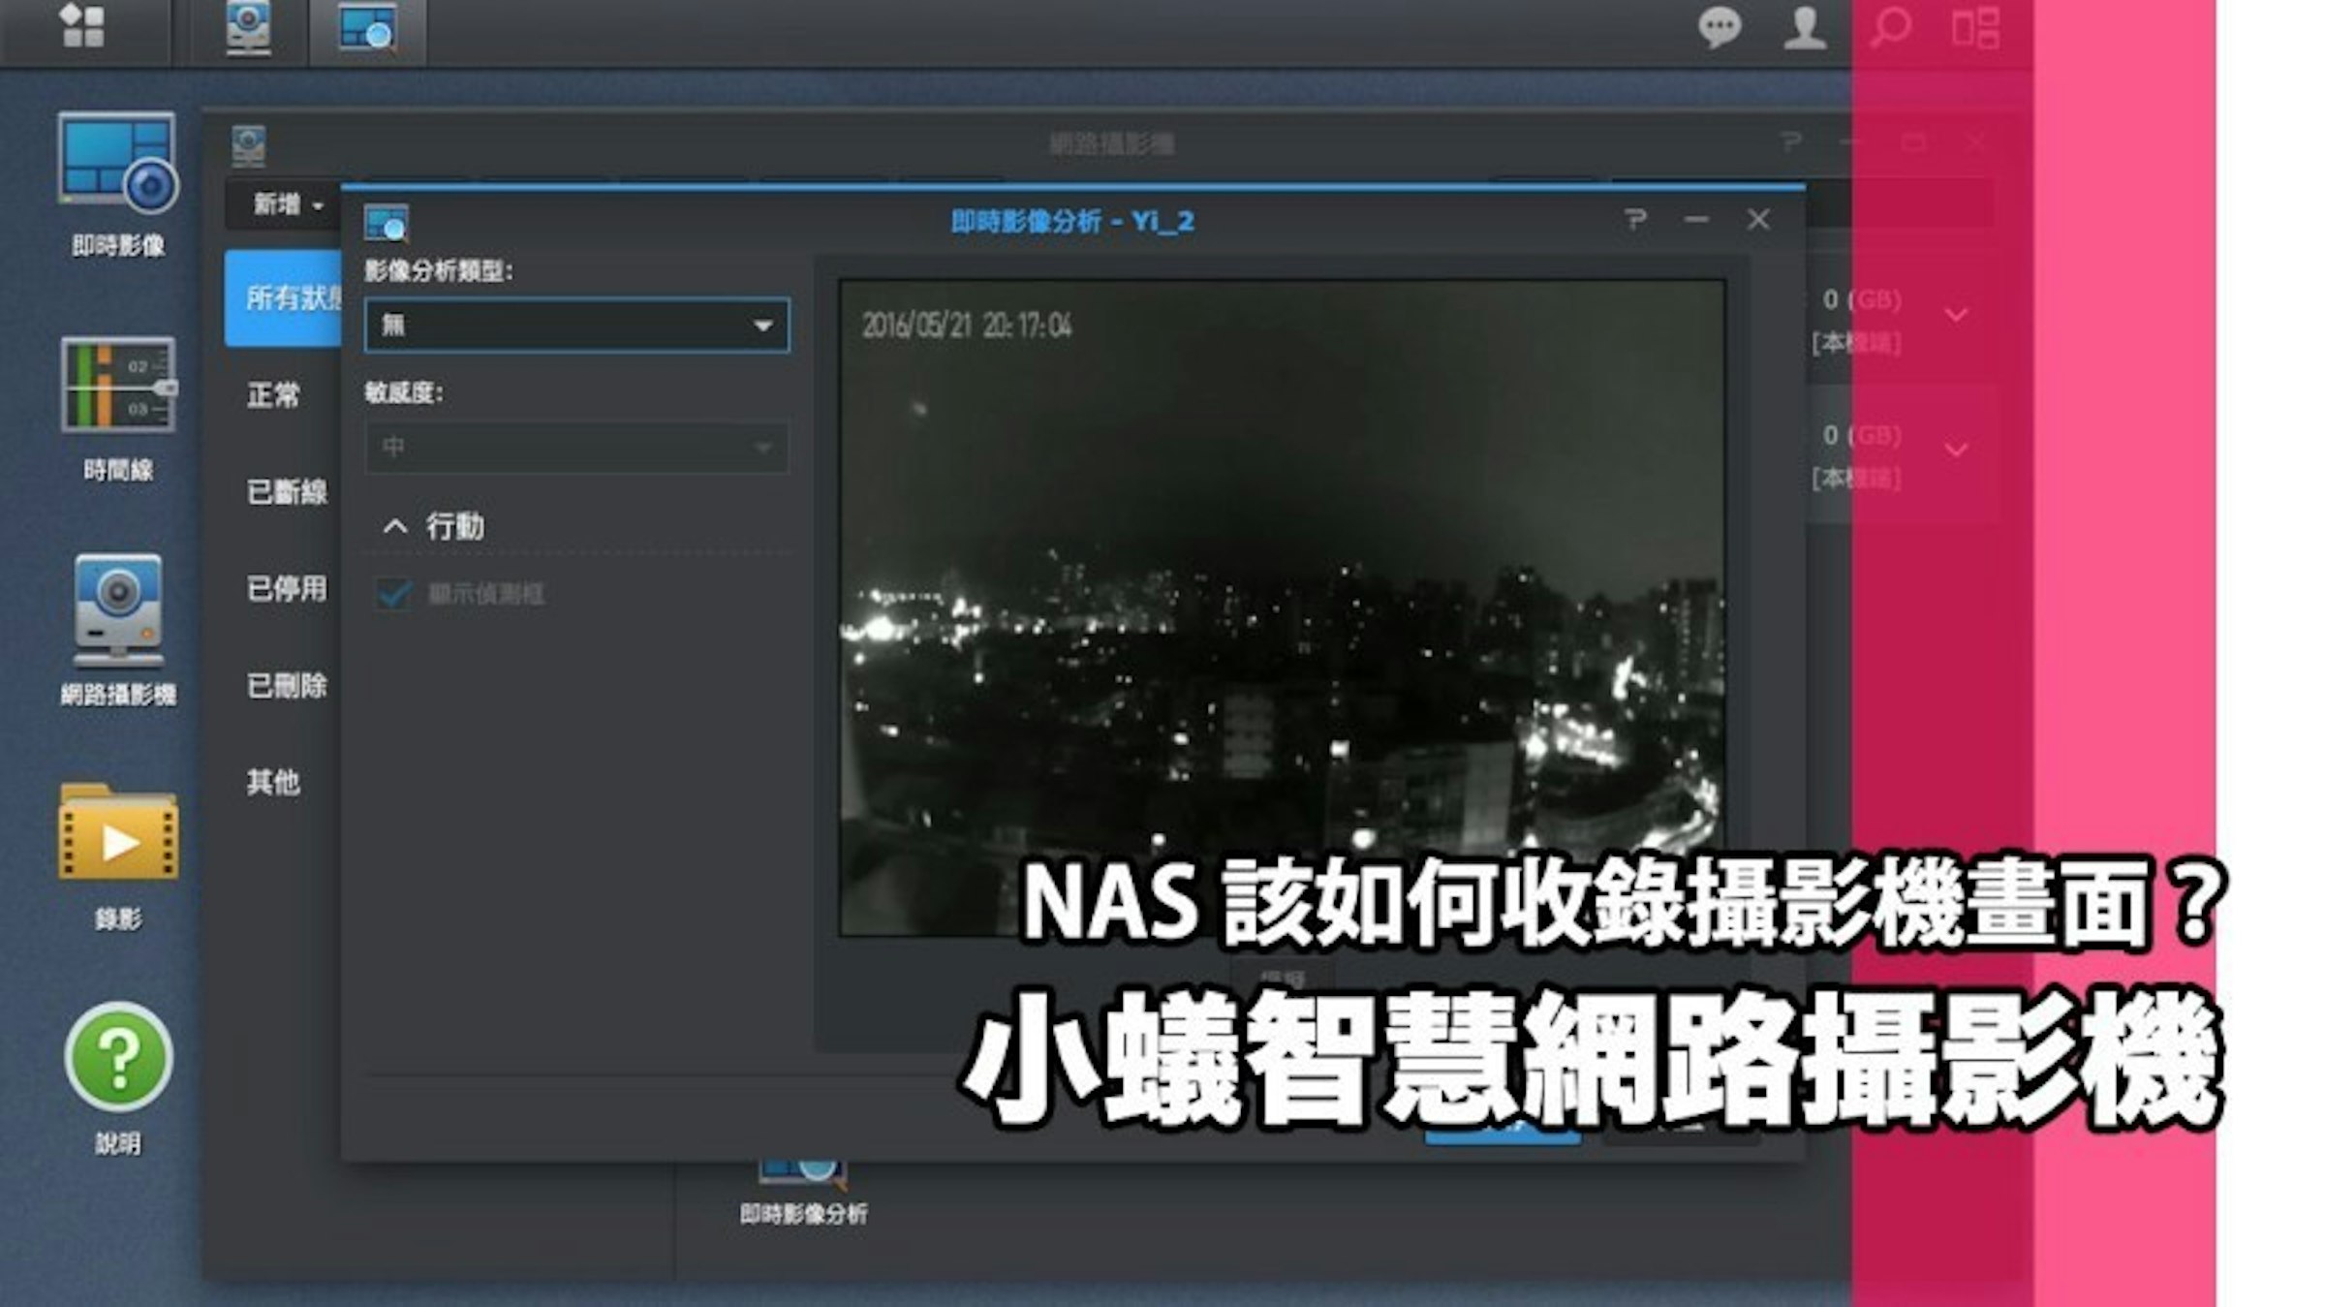Select 已斷線 status filter
Viewport: 2325px width, 1307px height.
click(287, 491)
